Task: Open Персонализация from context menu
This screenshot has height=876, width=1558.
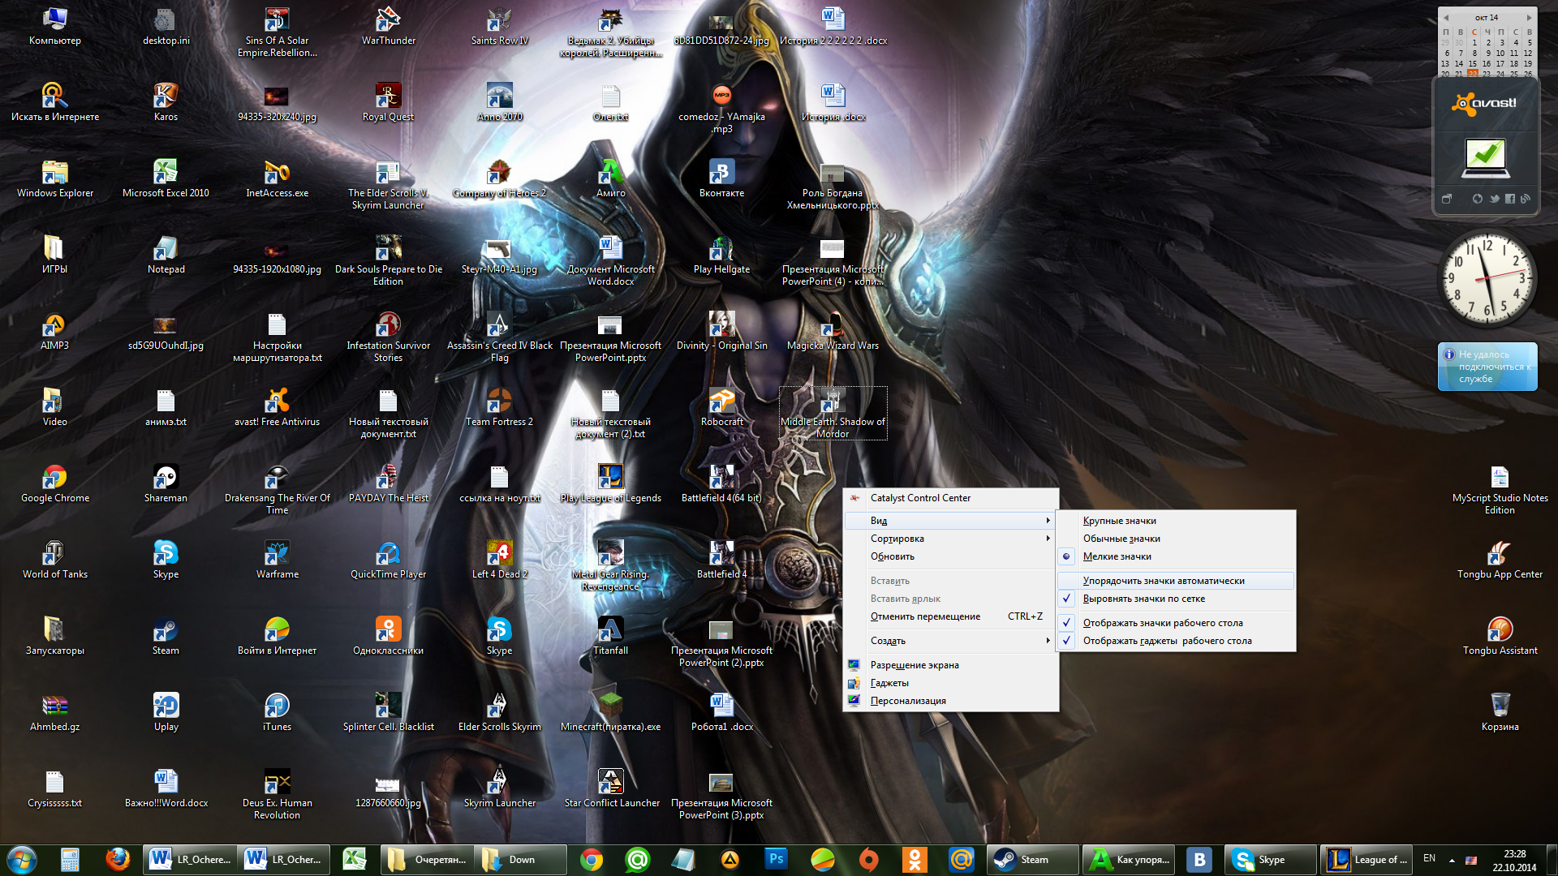Action: coord(950,701)
